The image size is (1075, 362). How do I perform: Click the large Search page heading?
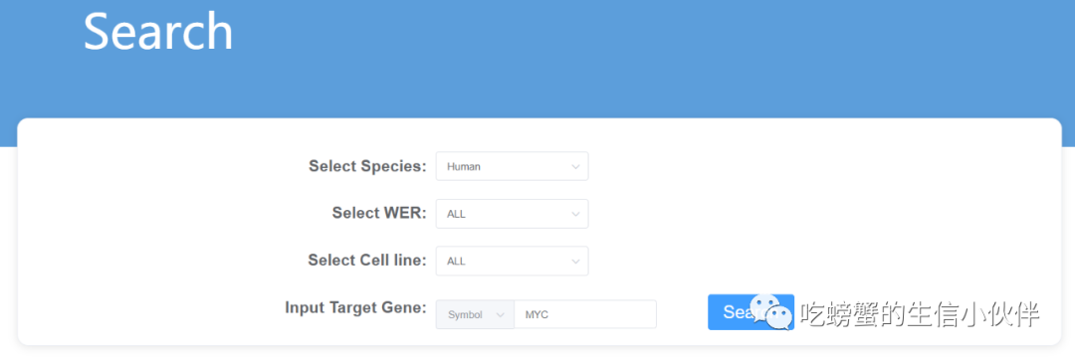pos(158,31)
